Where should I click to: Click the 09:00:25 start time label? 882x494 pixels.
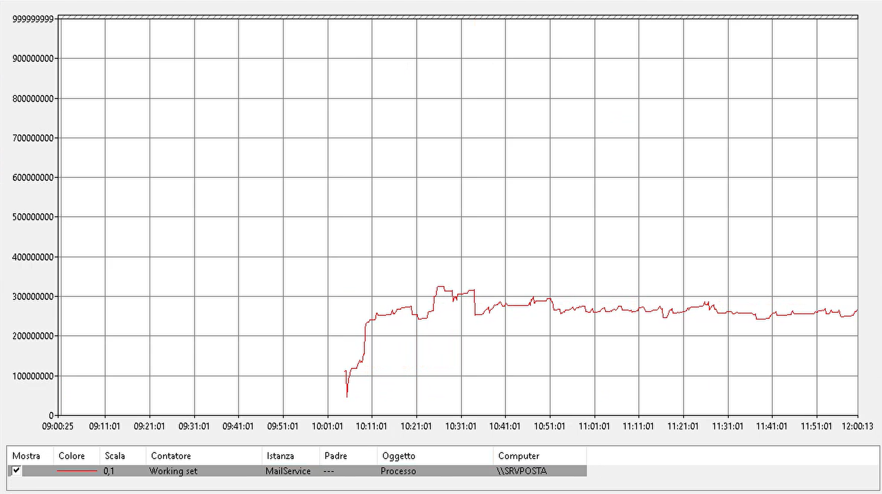(58, 426)
